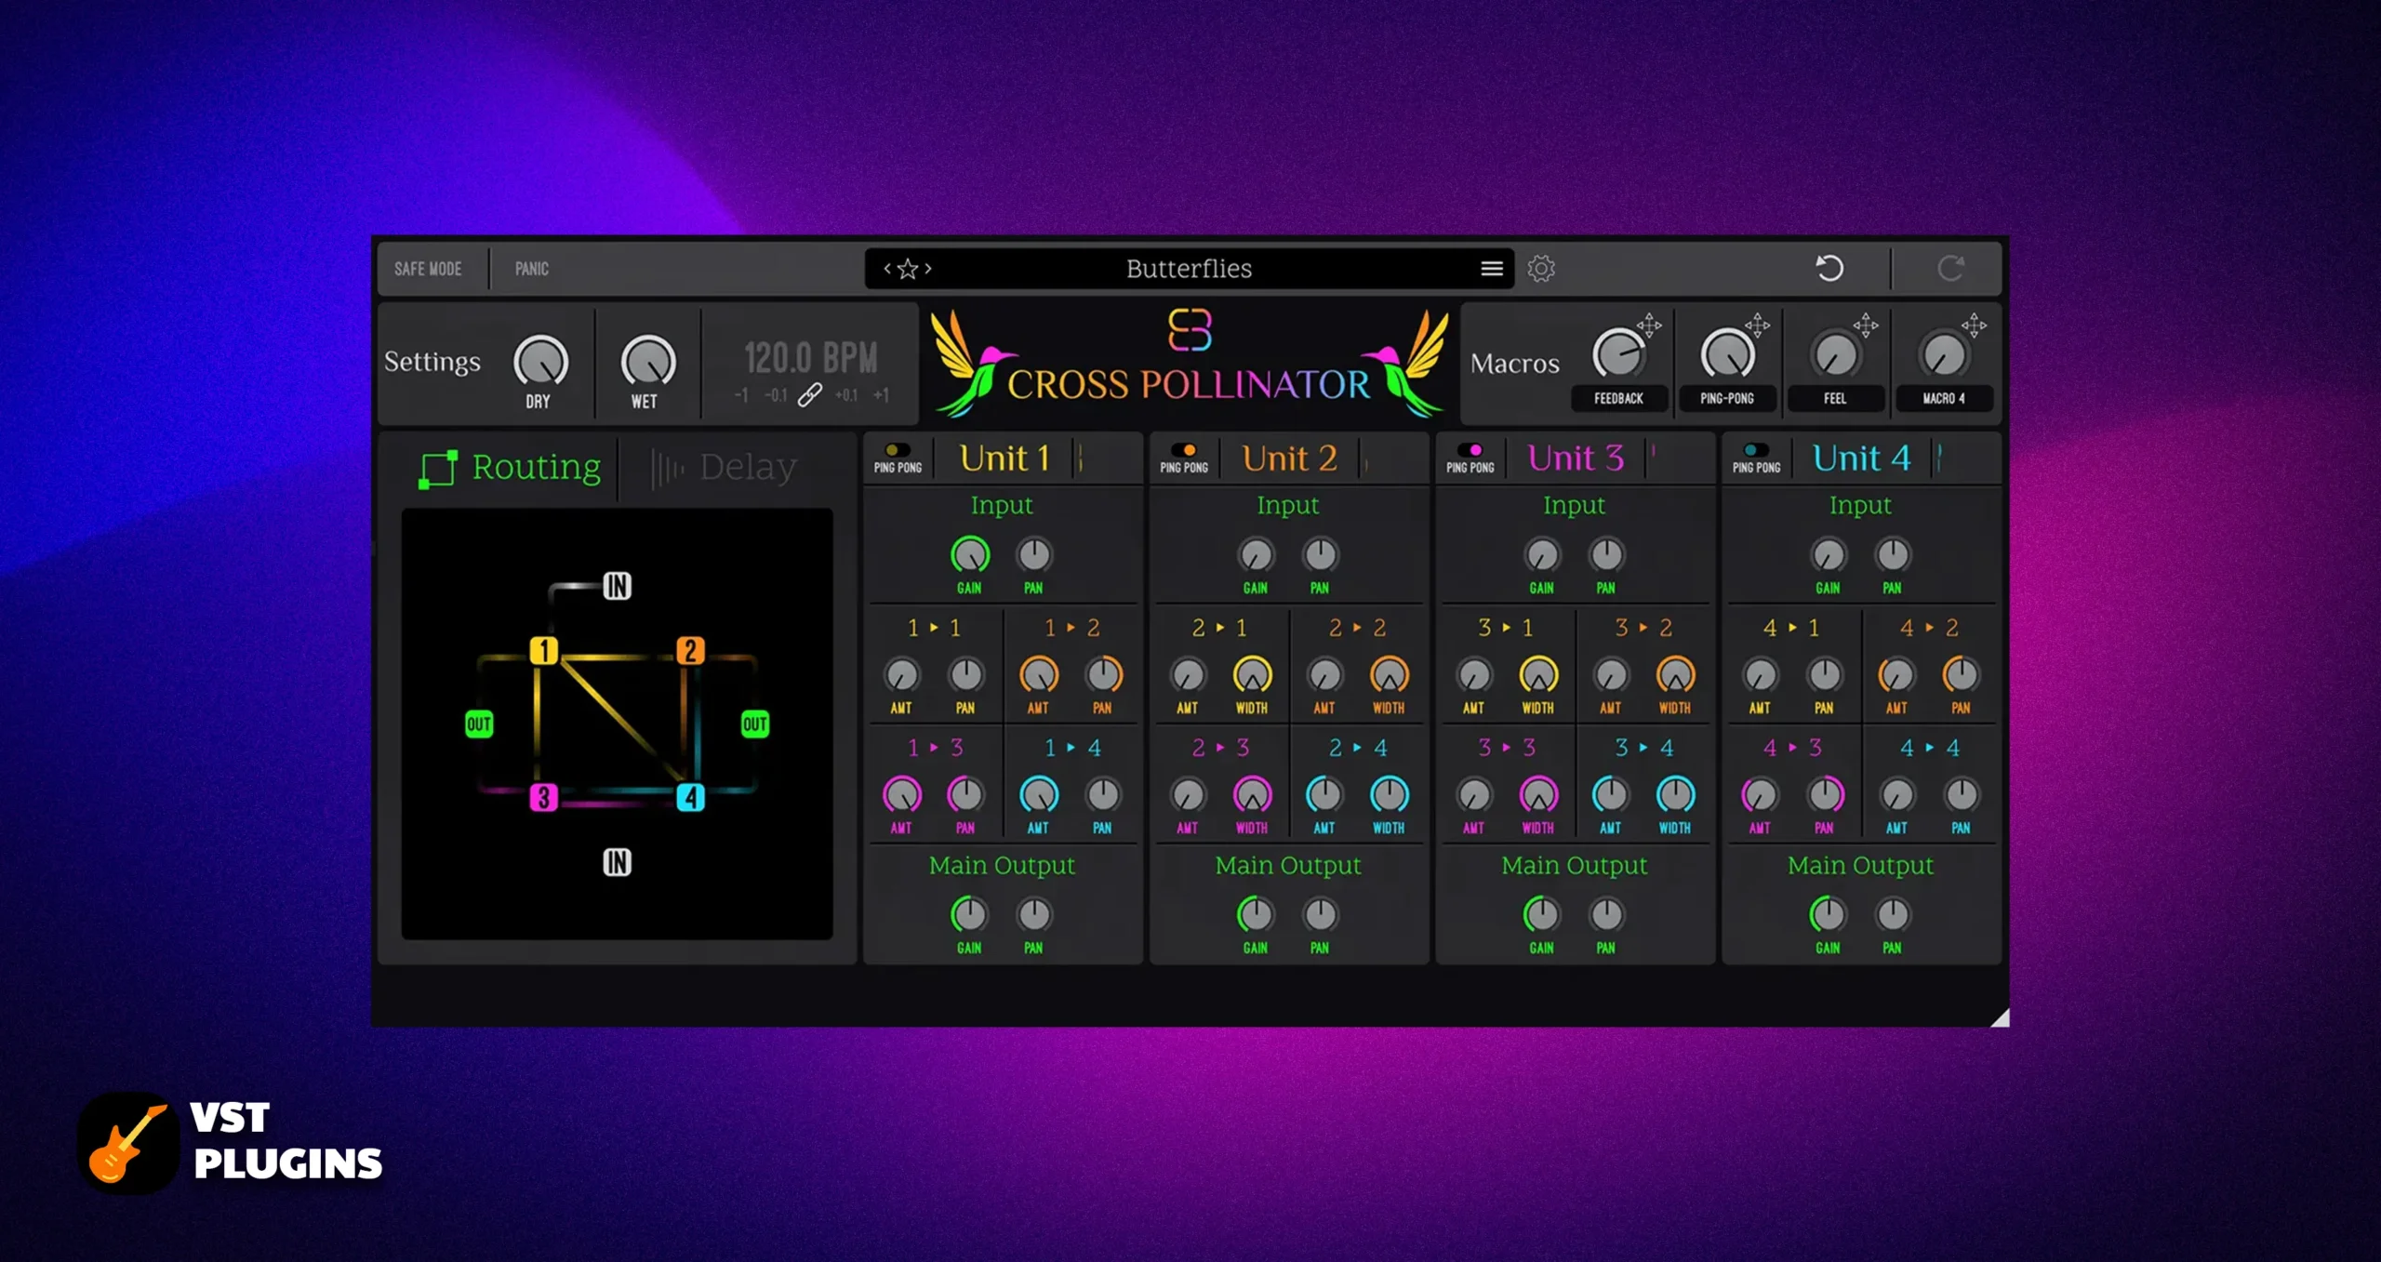2381x1262 pixels.
Task: Click BPM minus 0.1 stepper
Action: point(776,395)
